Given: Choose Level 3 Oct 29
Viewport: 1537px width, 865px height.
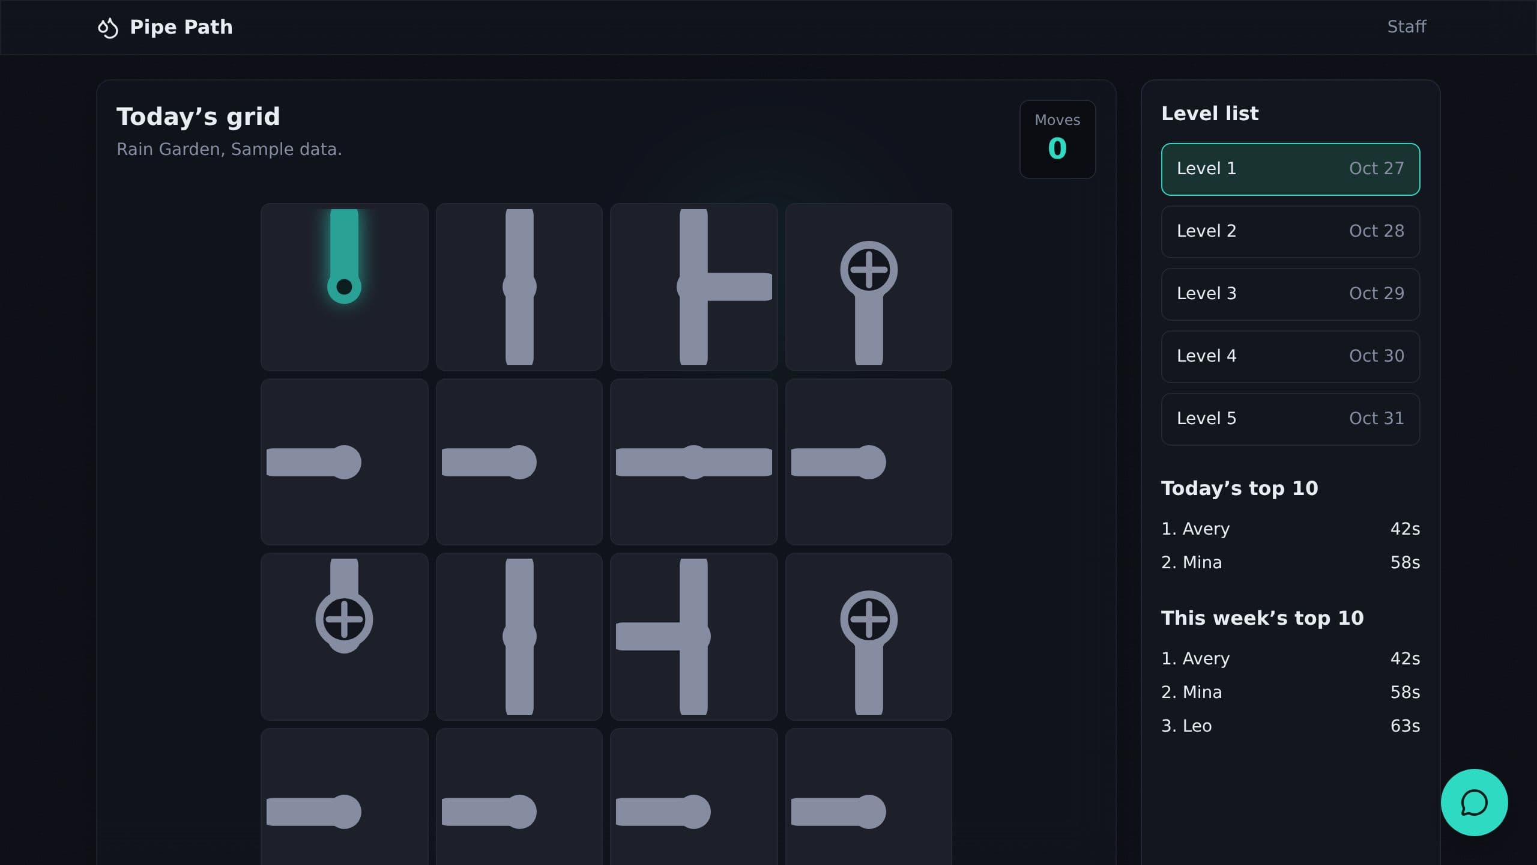Looking at the screenshot, I should point(1290,294).
